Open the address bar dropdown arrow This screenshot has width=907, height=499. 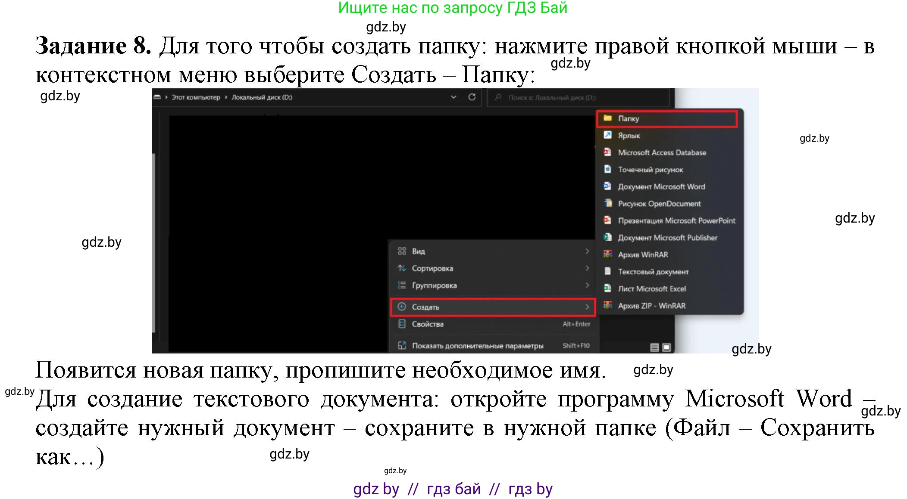453,97
